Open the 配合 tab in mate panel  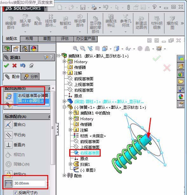(12, 76)
